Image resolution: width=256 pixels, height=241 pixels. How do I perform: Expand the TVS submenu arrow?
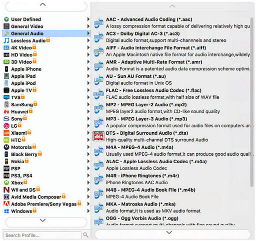(88, 97)
